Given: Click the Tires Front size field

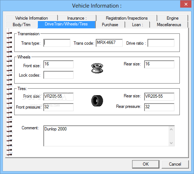Looking at the screenshot, I should [x=58, y=97].
